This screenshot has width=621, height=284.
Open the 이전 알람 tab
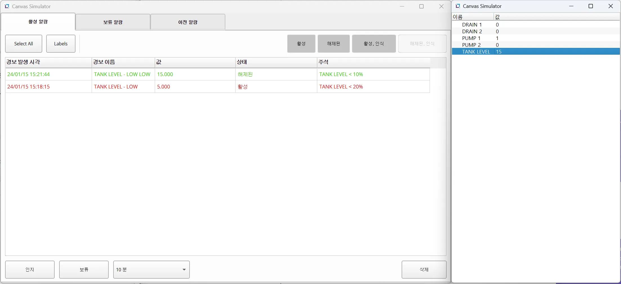(x=188, y=22)
